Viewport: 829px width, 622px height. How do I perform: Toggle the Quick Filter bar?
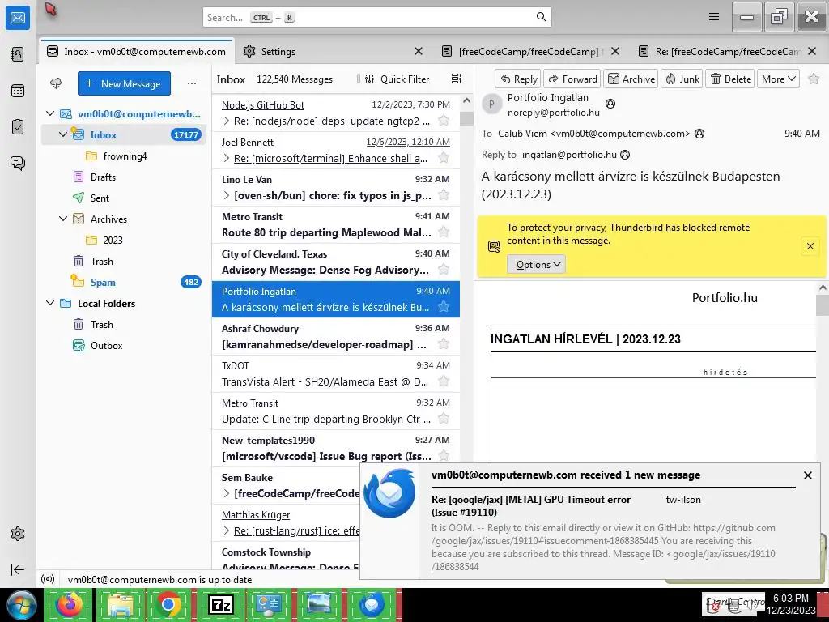(x=397, y=79)
